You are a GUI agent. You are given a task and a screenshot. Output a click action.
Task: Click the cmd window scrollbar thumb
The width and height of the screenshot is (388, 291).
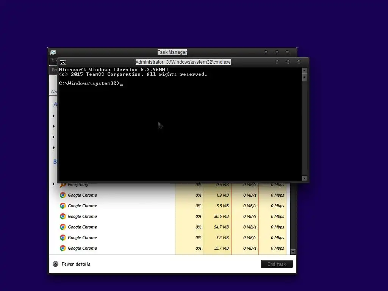tap(305, 77)
